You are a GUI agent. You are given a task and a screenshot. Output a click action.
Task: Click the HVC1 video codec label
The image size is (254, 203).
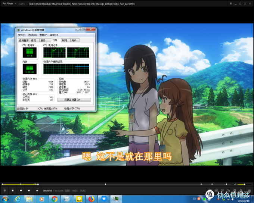pyautogui.click(x=75, y=191)
